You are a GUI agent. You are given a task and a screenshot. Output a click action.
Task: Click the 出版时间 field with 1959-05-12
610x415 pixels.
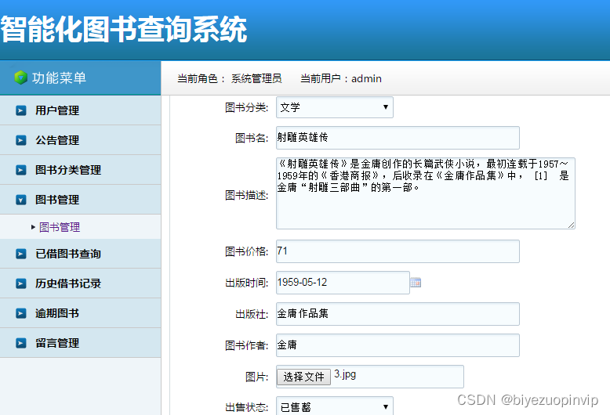tap(343, 283)
